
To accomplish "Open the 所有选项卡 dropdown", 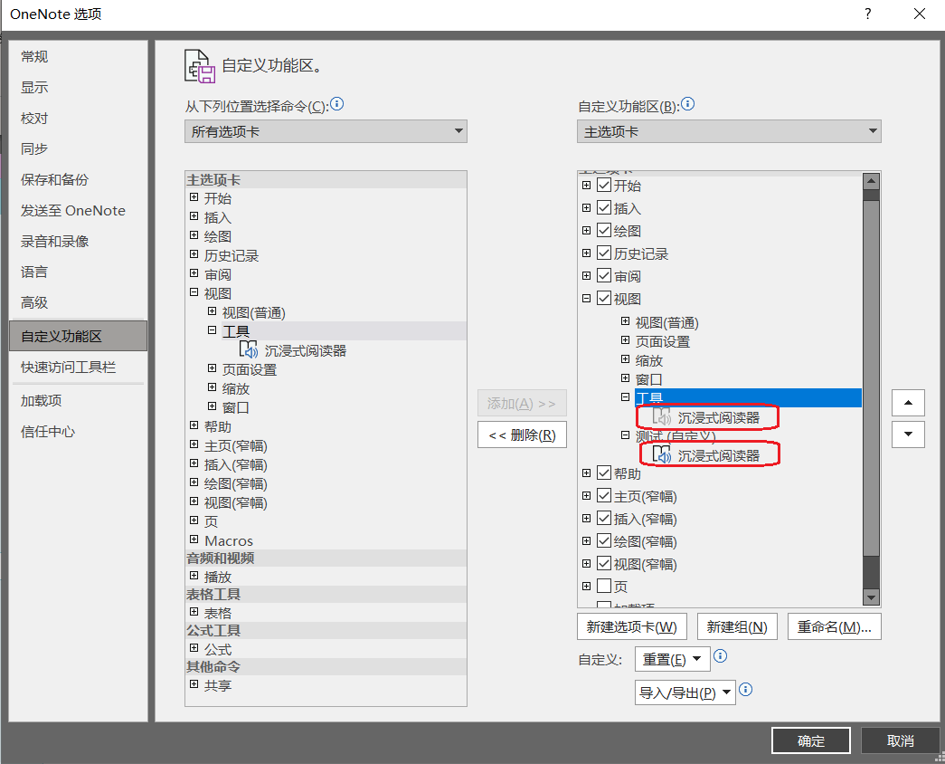I will click(326, 131).
